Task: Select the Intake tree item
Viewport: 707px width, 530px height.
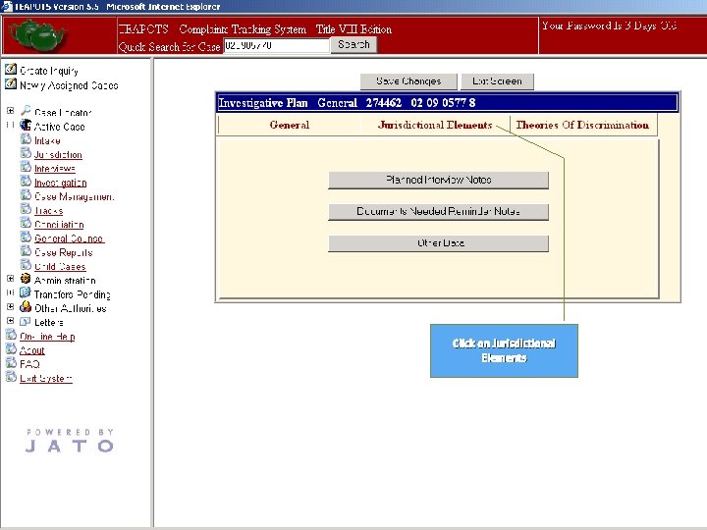Action: pyautogui.click(x=47, y=140)
